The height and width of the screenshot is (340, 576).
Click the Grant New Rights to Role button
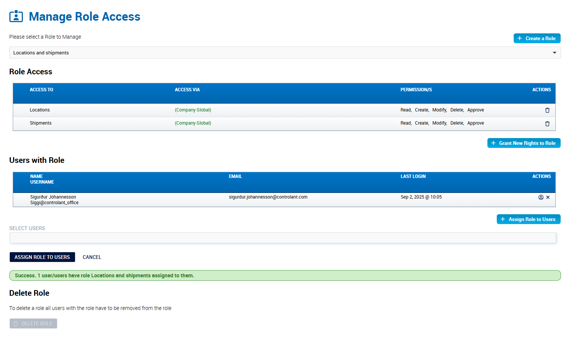click(524, 143)
